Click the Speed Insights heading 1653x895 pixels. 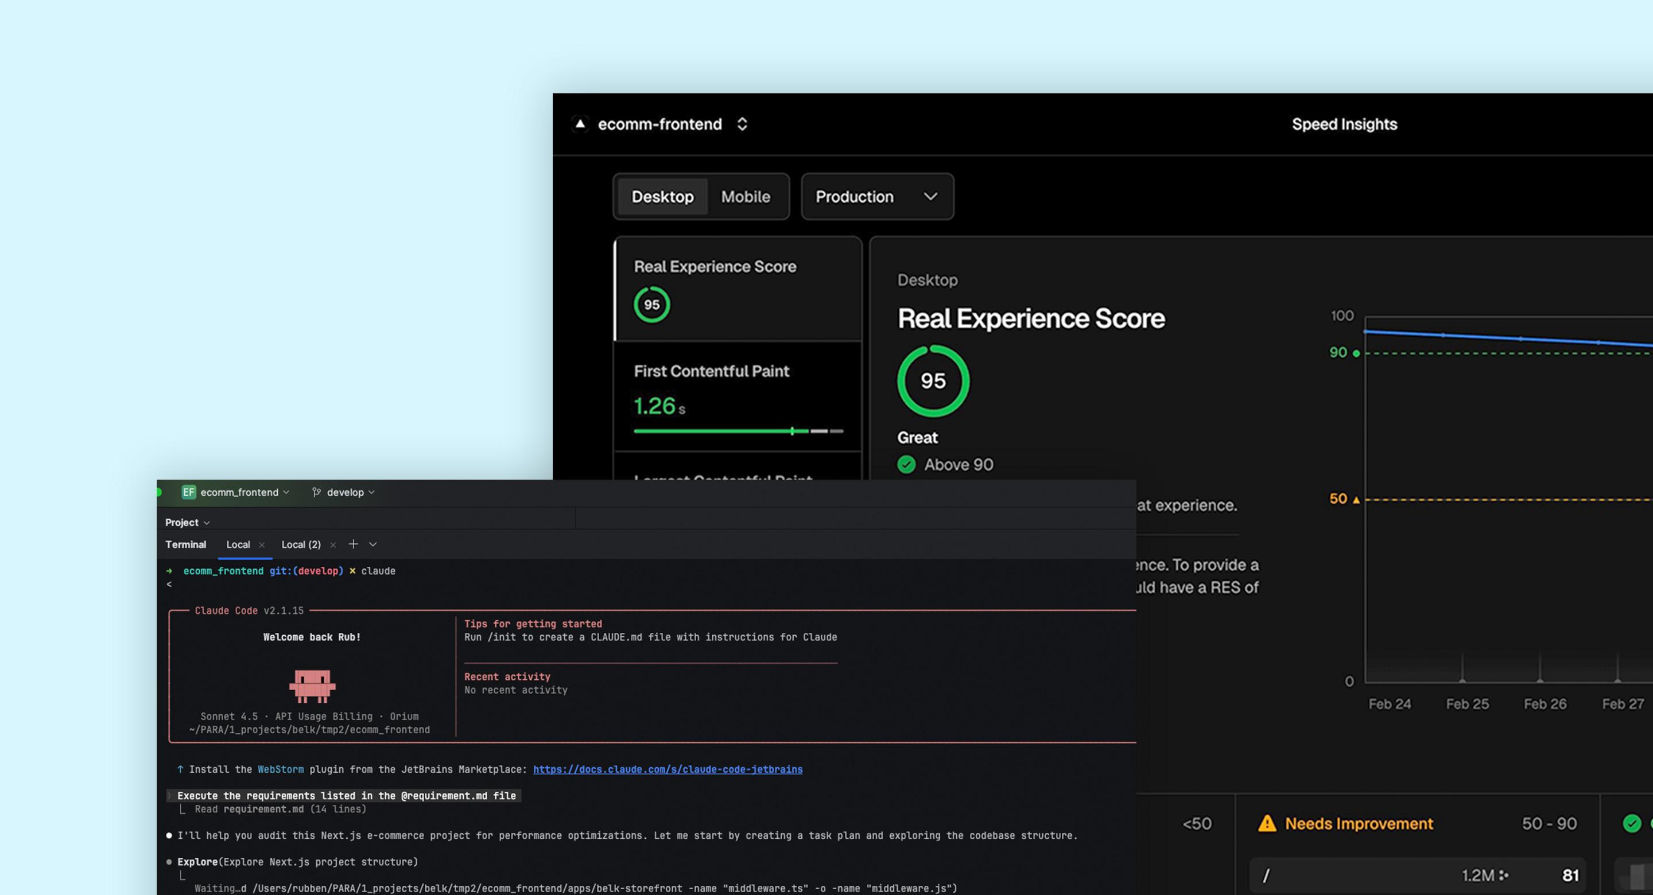(x=1344, y=124)
